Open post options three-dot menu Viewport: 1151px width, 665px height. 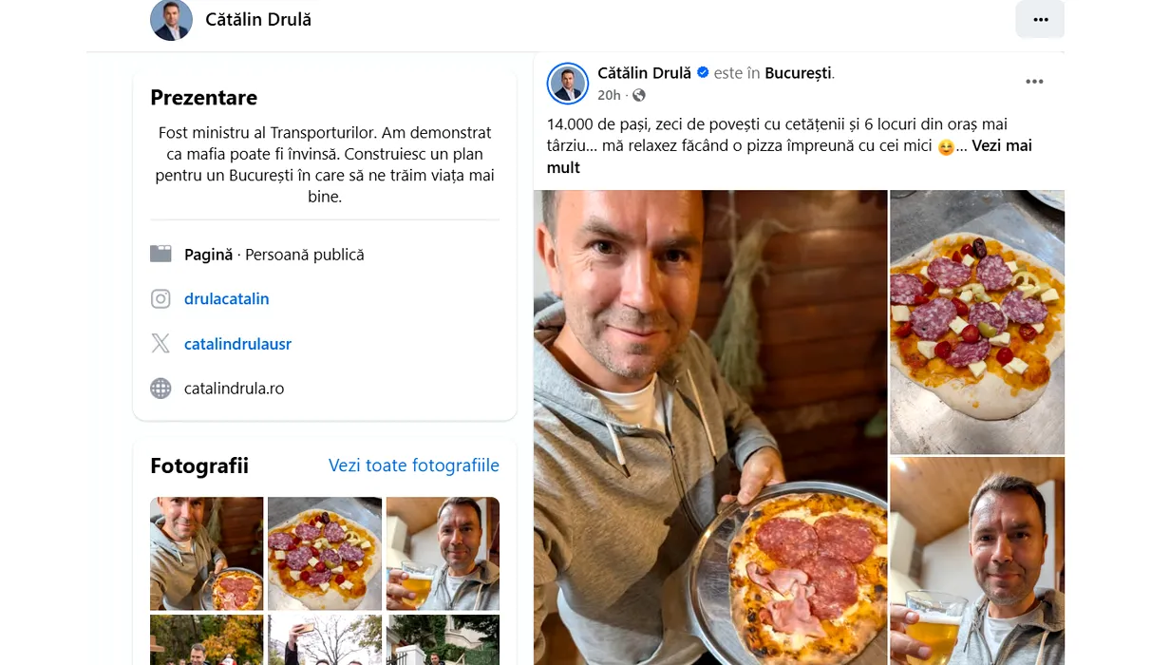[x=1034, y=82]
